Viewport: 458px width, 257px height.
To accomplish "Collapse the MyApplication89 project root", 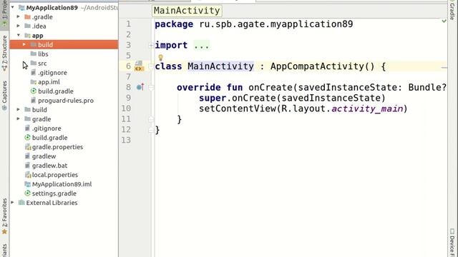I will (13, 7).
